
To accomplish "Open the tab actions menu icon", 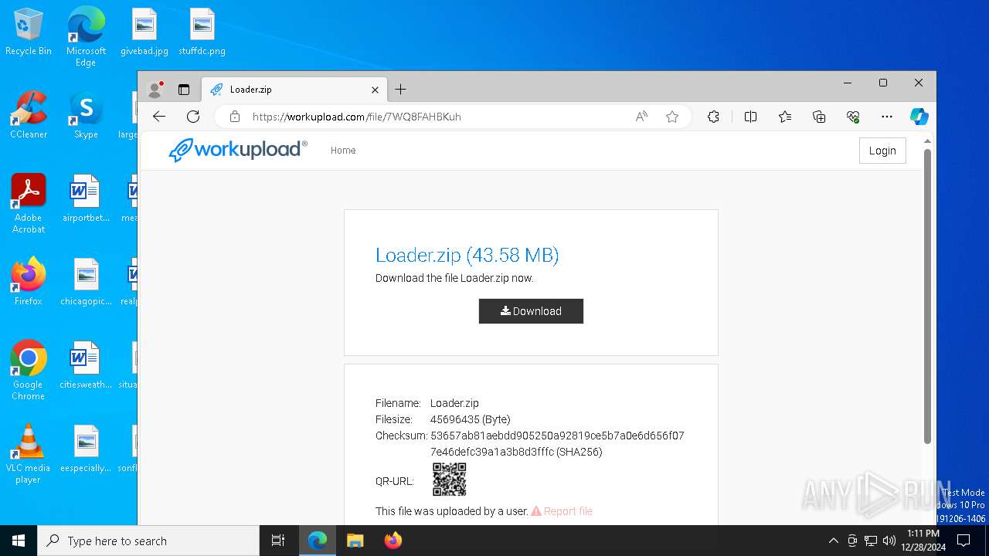I will [184, 90].
